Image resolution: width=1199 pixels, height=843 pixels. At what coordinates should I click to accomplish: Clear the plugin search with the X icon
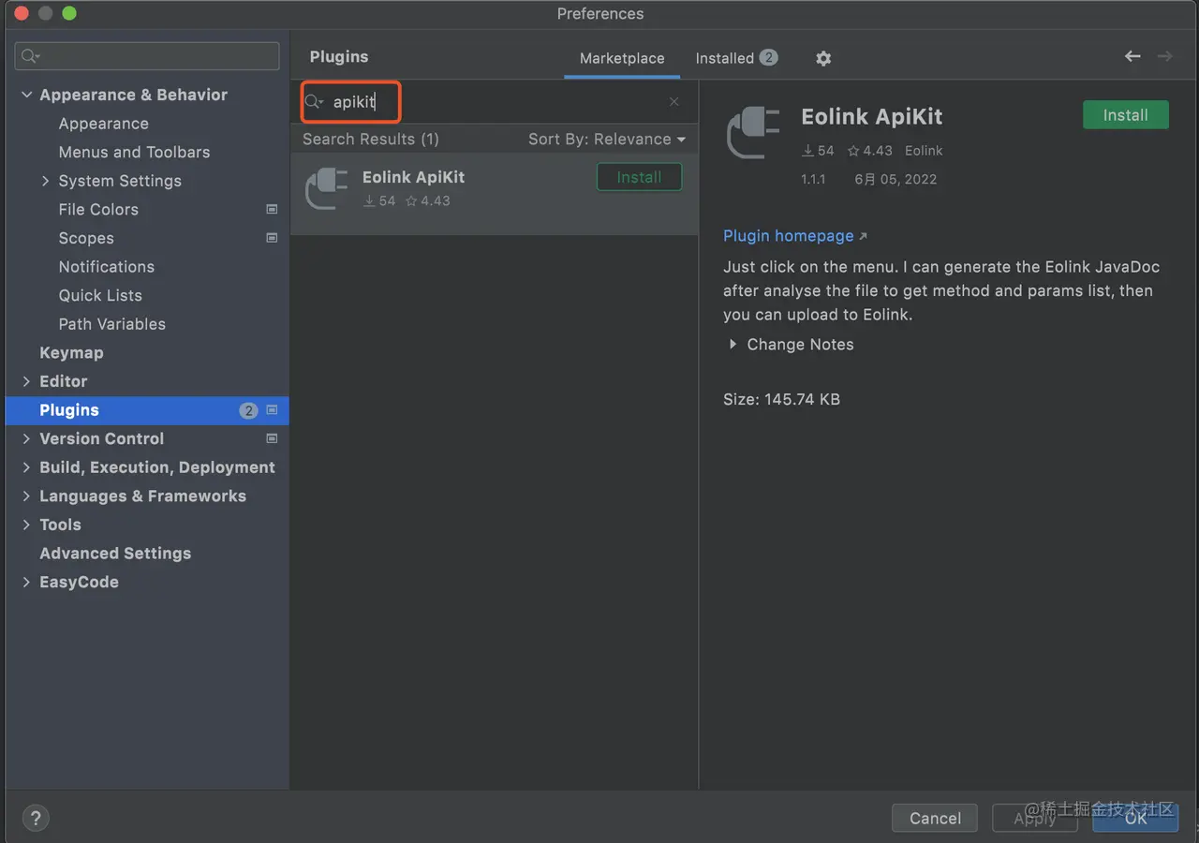[674, 101]
